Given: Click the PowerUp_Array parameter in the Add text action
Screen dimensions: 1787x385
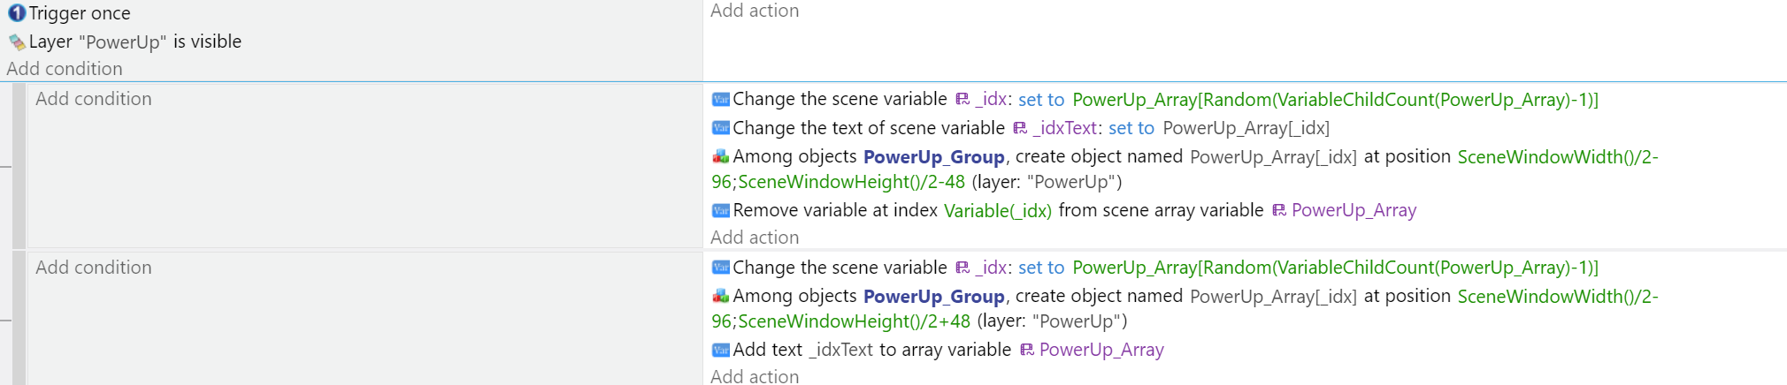Looking at the screenshot, I should point(1101,350).
